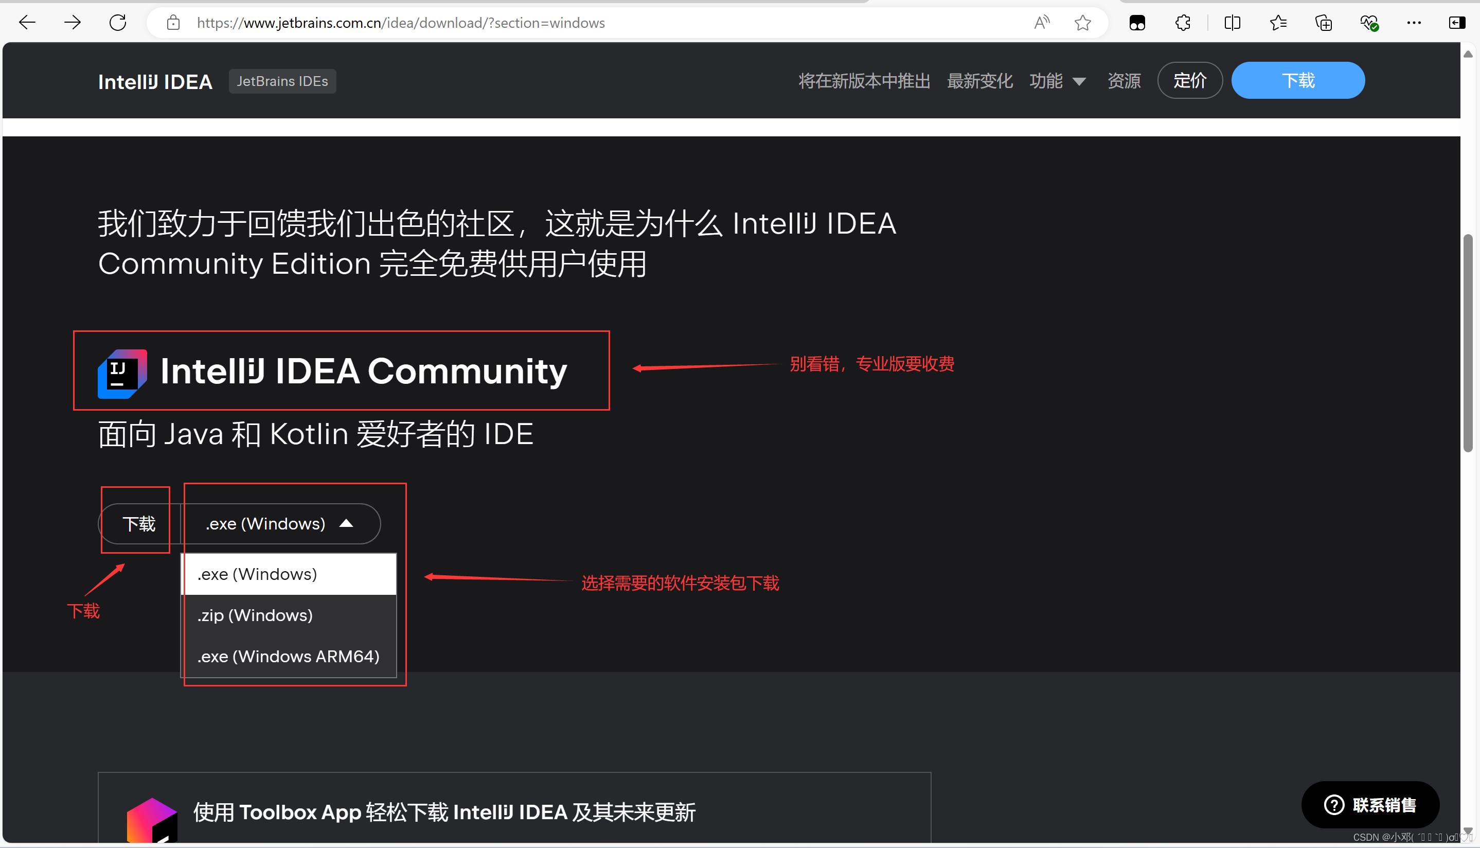This screenshot has width=1480, height=848.
Task: Open Read aloud in address bar
Action: (x=1042, y=23)
